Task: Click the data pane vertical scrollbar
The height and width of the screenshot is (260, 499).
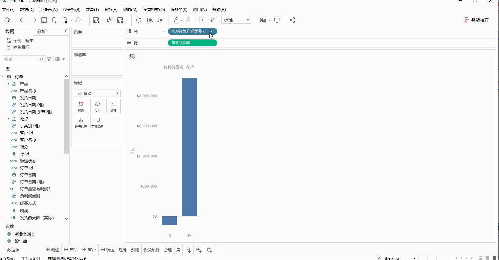Action: coord(66,117)
